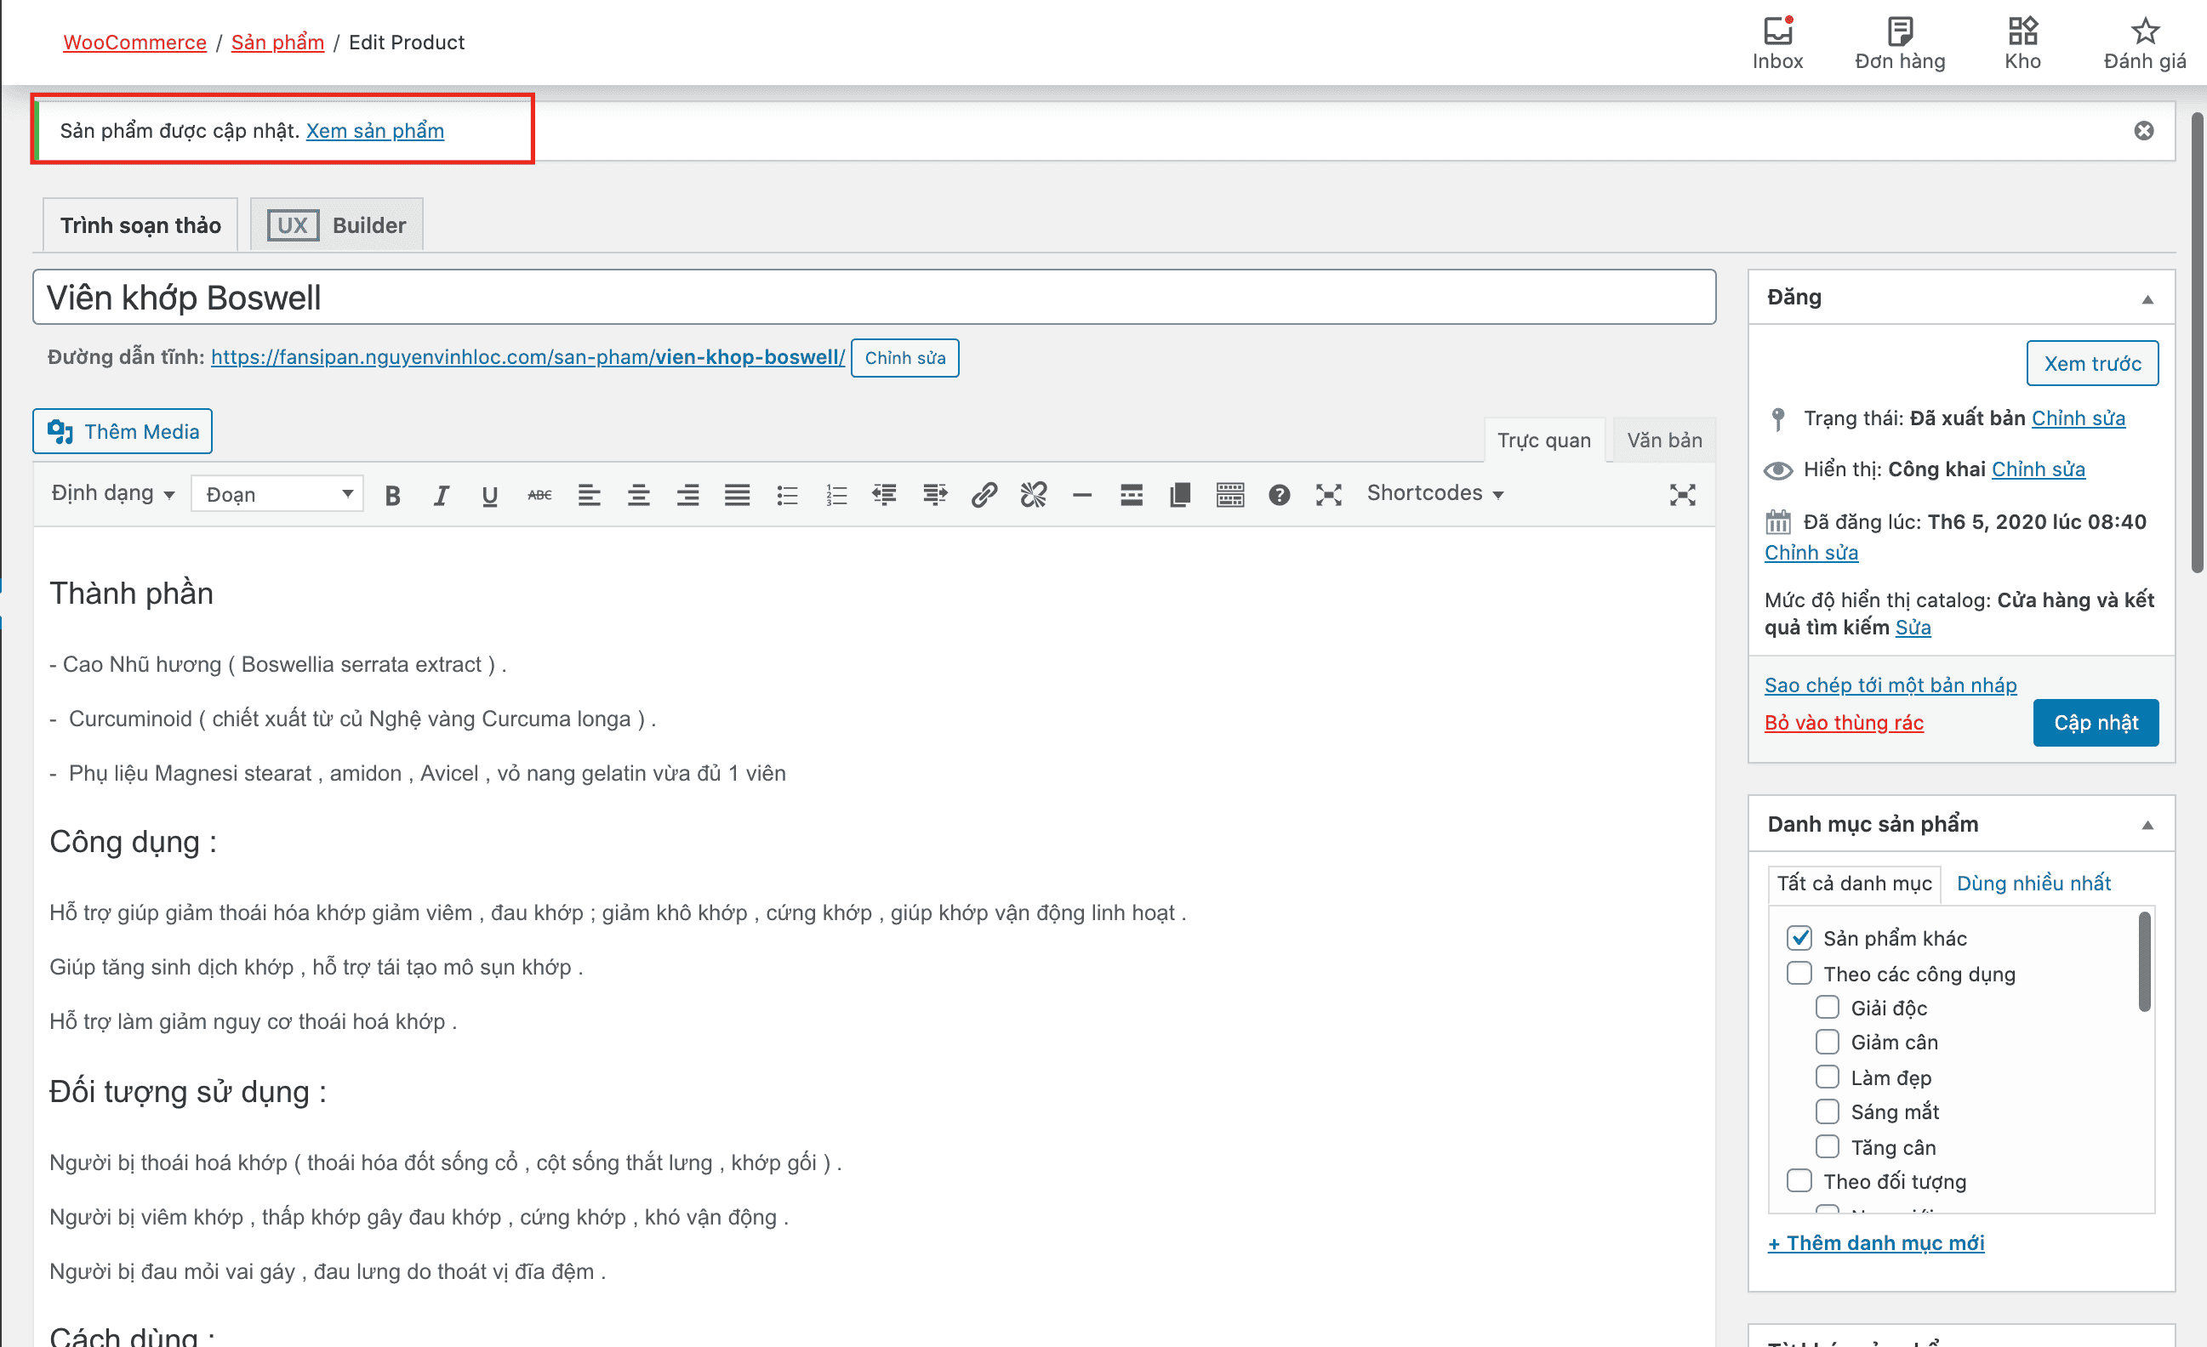Image resolution: width=2207 pixels, height=1347 pixels.
Task: Select the bulleted list icon
Action: (786, 495)
